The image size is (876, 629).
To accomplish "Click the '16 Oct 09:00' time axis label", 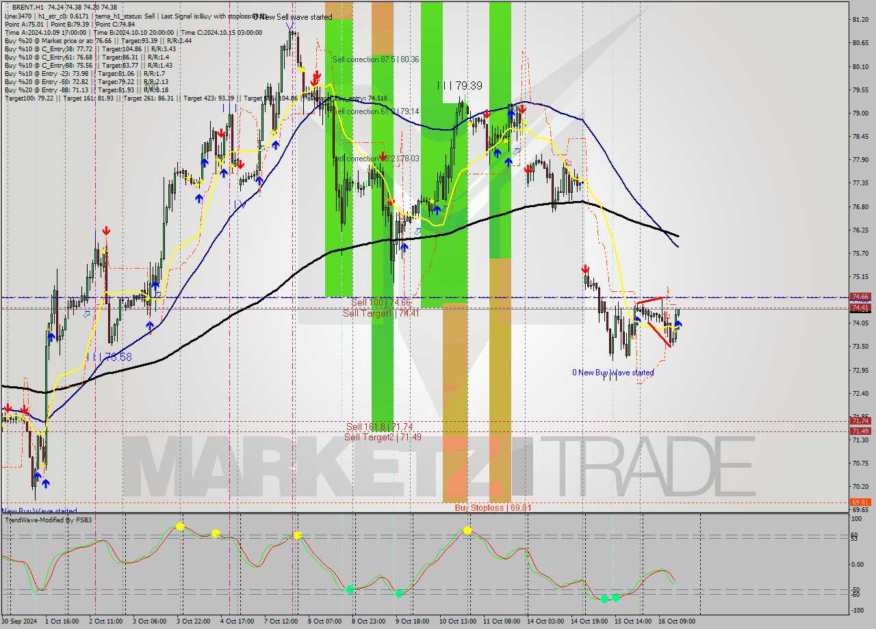I will [678, 622].
